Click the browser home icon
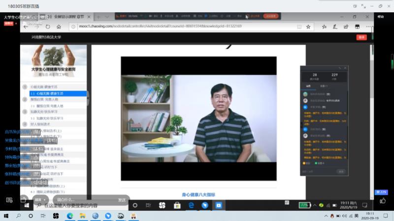 [59, 27]
